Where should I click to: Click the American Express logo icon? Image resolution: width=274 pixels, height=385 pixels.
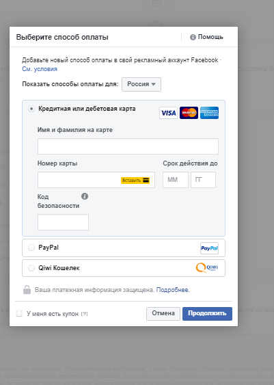click(x=209, y=113)
